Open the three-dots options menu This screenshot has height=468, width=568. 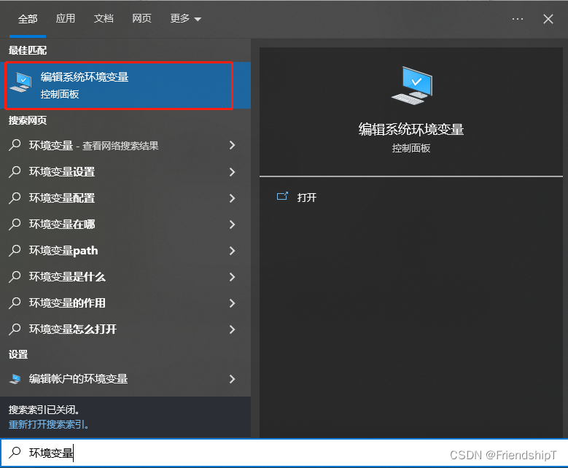[517, 19]
